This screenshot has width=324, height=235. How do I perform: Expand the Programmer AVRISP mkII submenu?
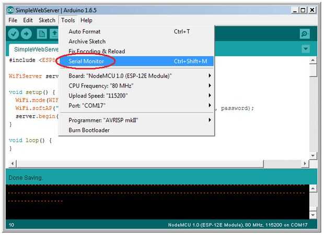point(136,120)
